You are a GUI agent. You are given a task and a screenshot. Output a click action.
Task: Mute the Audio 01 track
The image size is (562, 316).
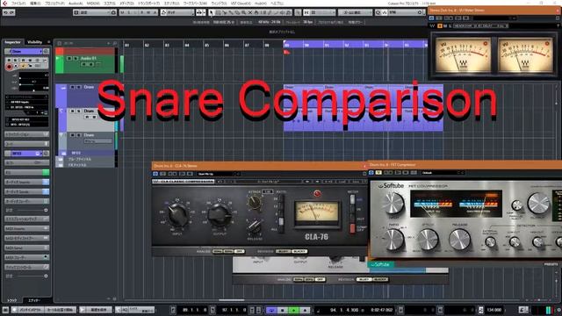pyautogui.click(x=69, y=59)
